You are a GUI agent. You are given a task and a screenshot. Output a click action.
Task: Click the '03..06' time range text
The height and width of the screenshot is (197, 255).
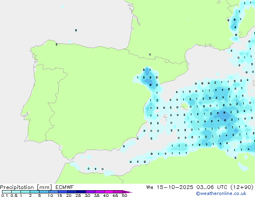(205, 187)
